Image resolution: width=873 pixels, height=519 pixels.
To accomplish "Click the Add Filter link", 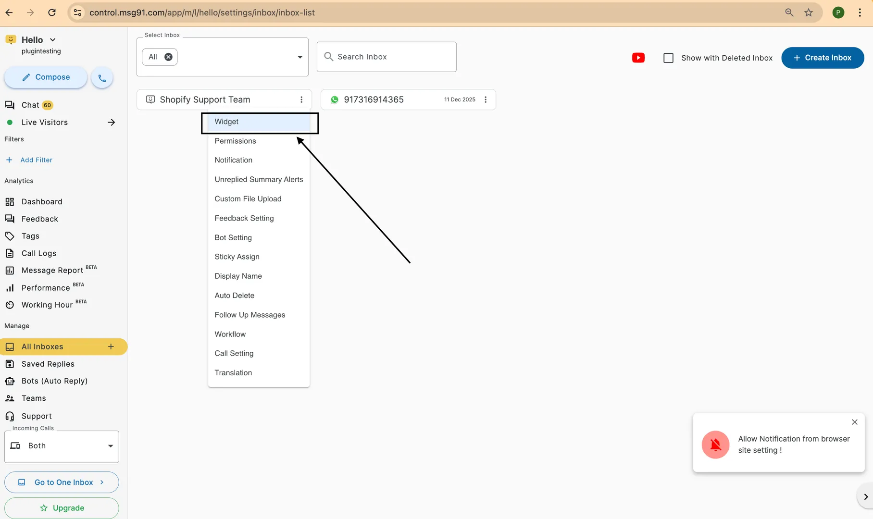I will (x=29, y=160).
